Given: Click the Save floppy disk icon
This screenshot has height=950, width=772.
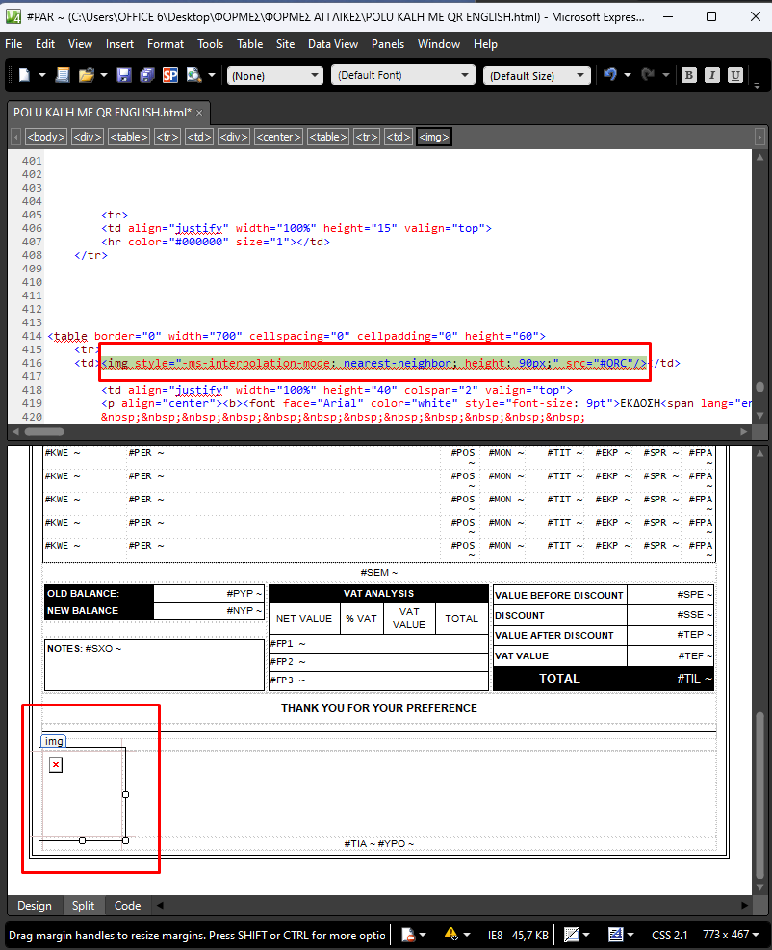Looking at the screenshot, I should click(x=123, y=75).
